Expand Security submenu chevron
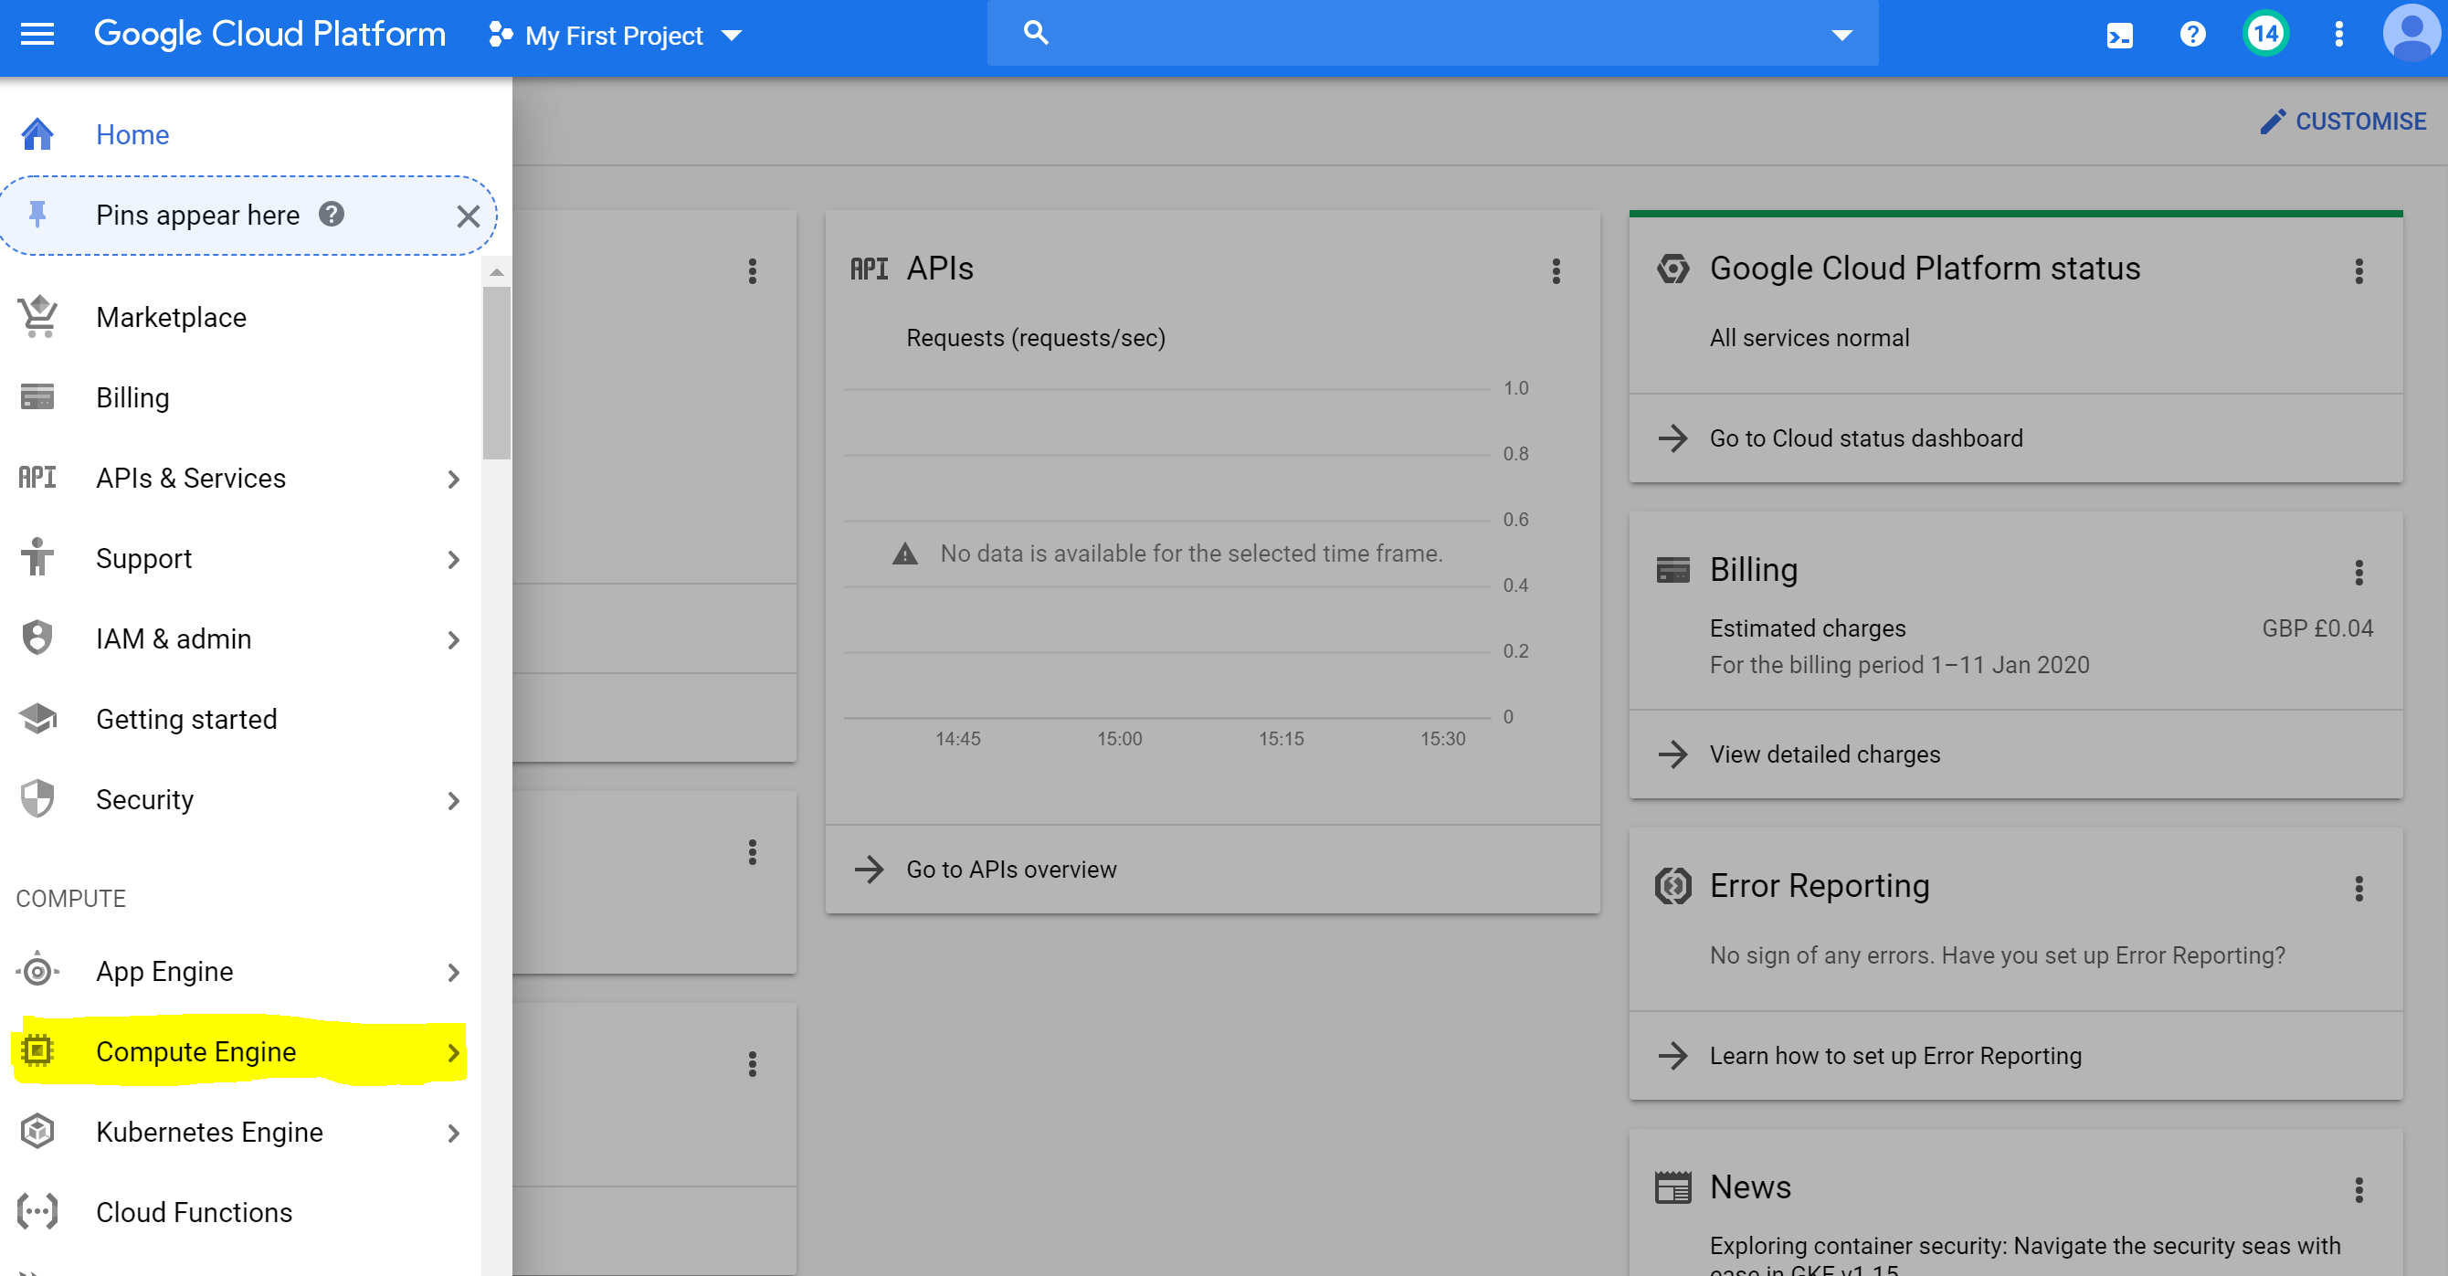The height and width of the screenshot is (1276, 2448). pos(453,801)
